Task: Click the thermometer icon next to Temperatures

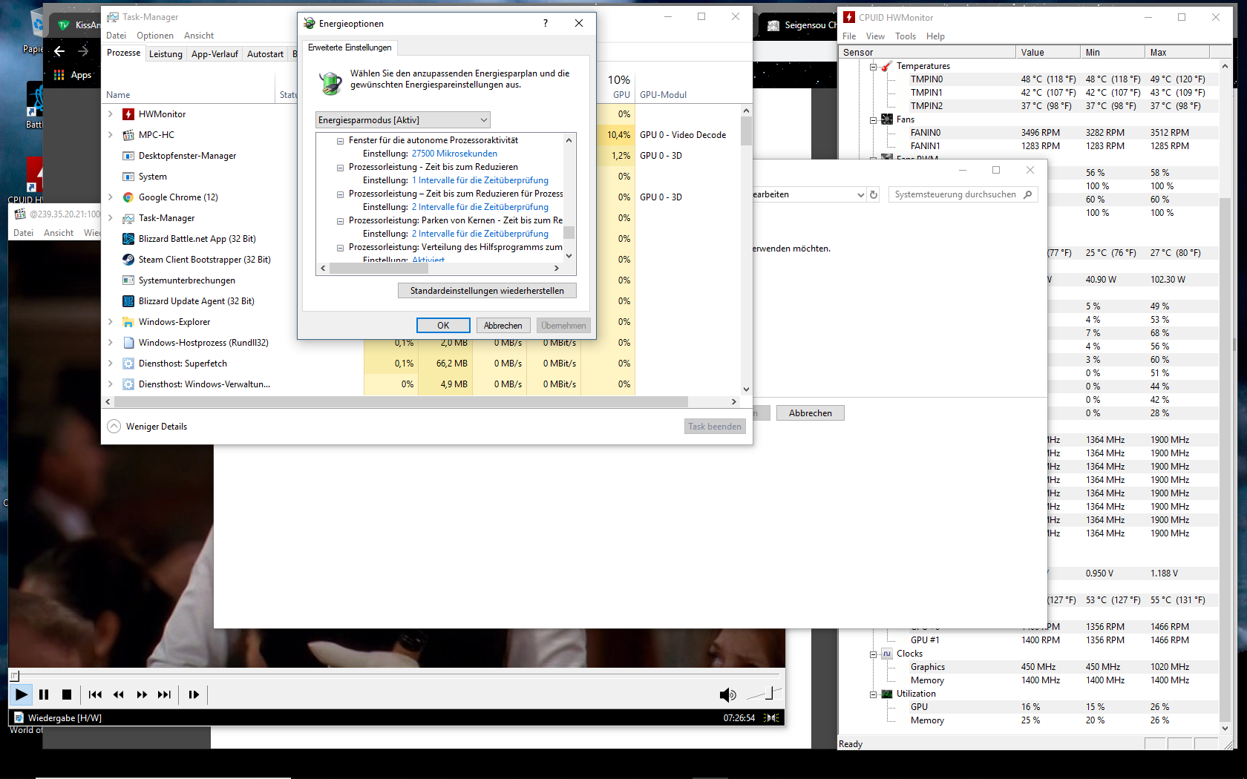Action: coord(885,65)
